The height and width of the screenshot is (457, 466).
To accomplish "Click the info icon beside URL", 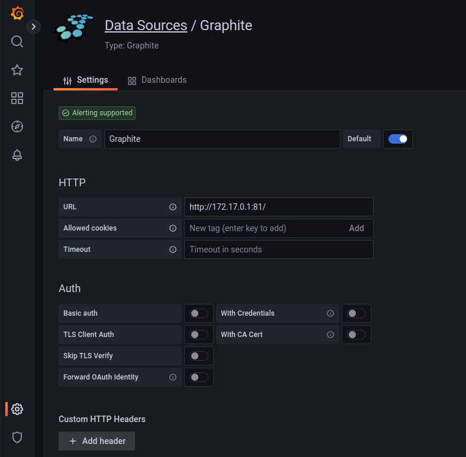I will point(173,207).
